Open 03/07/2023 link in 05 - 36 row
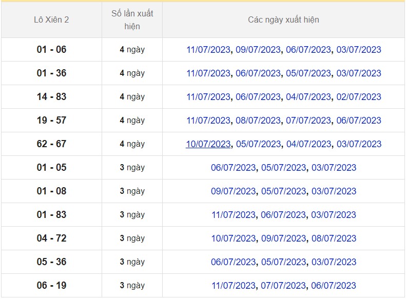The height and width of the screenshot is (299, 406). pos(334,262)
